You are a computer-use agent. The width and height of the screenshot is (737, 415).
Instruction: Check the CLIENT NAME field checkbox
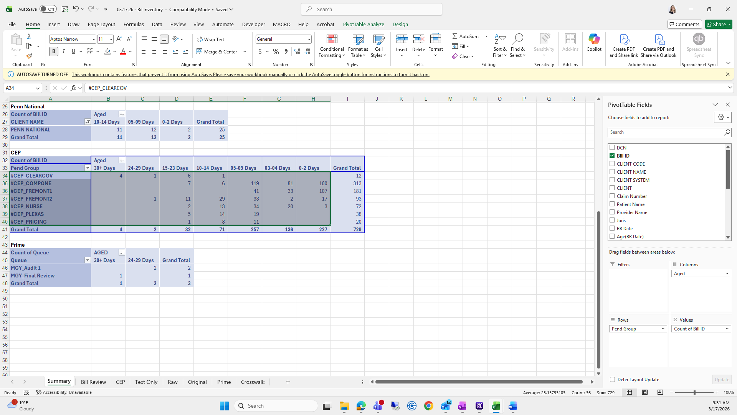coord(612,172)
